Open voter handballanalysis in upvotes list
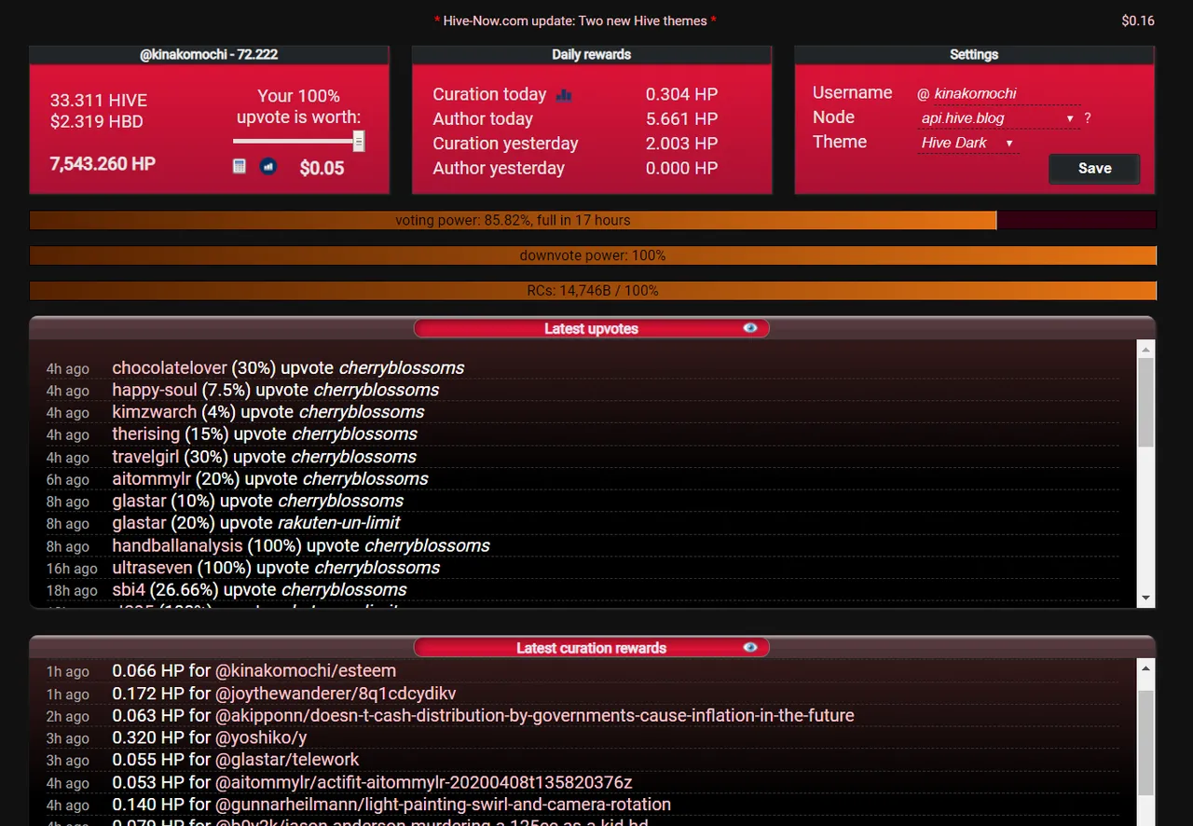Image resolution: width=1193 pixels, height=826 pixels. (x=177, y=545)
